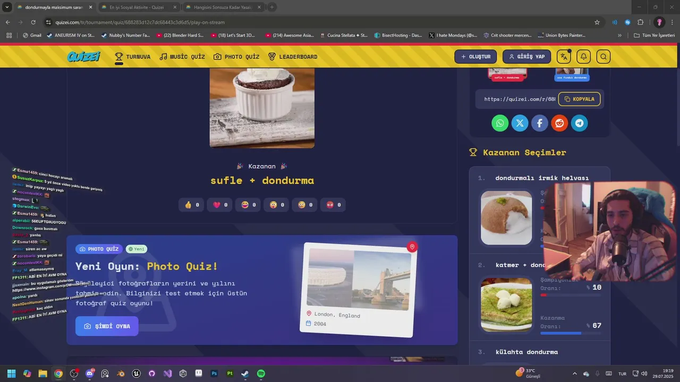Viewport: 680px width, 382px height.
Task: Open Photo Quiz from the navbar
Action: [x=236, y=57]
